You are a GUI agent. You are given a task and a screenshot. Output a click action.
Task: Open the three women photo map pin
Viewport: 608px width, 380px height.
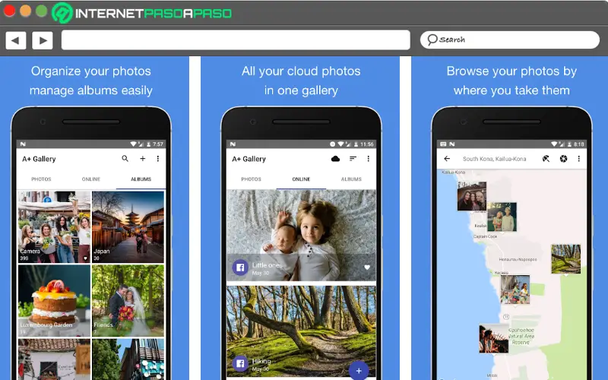[x=472, y=196]
